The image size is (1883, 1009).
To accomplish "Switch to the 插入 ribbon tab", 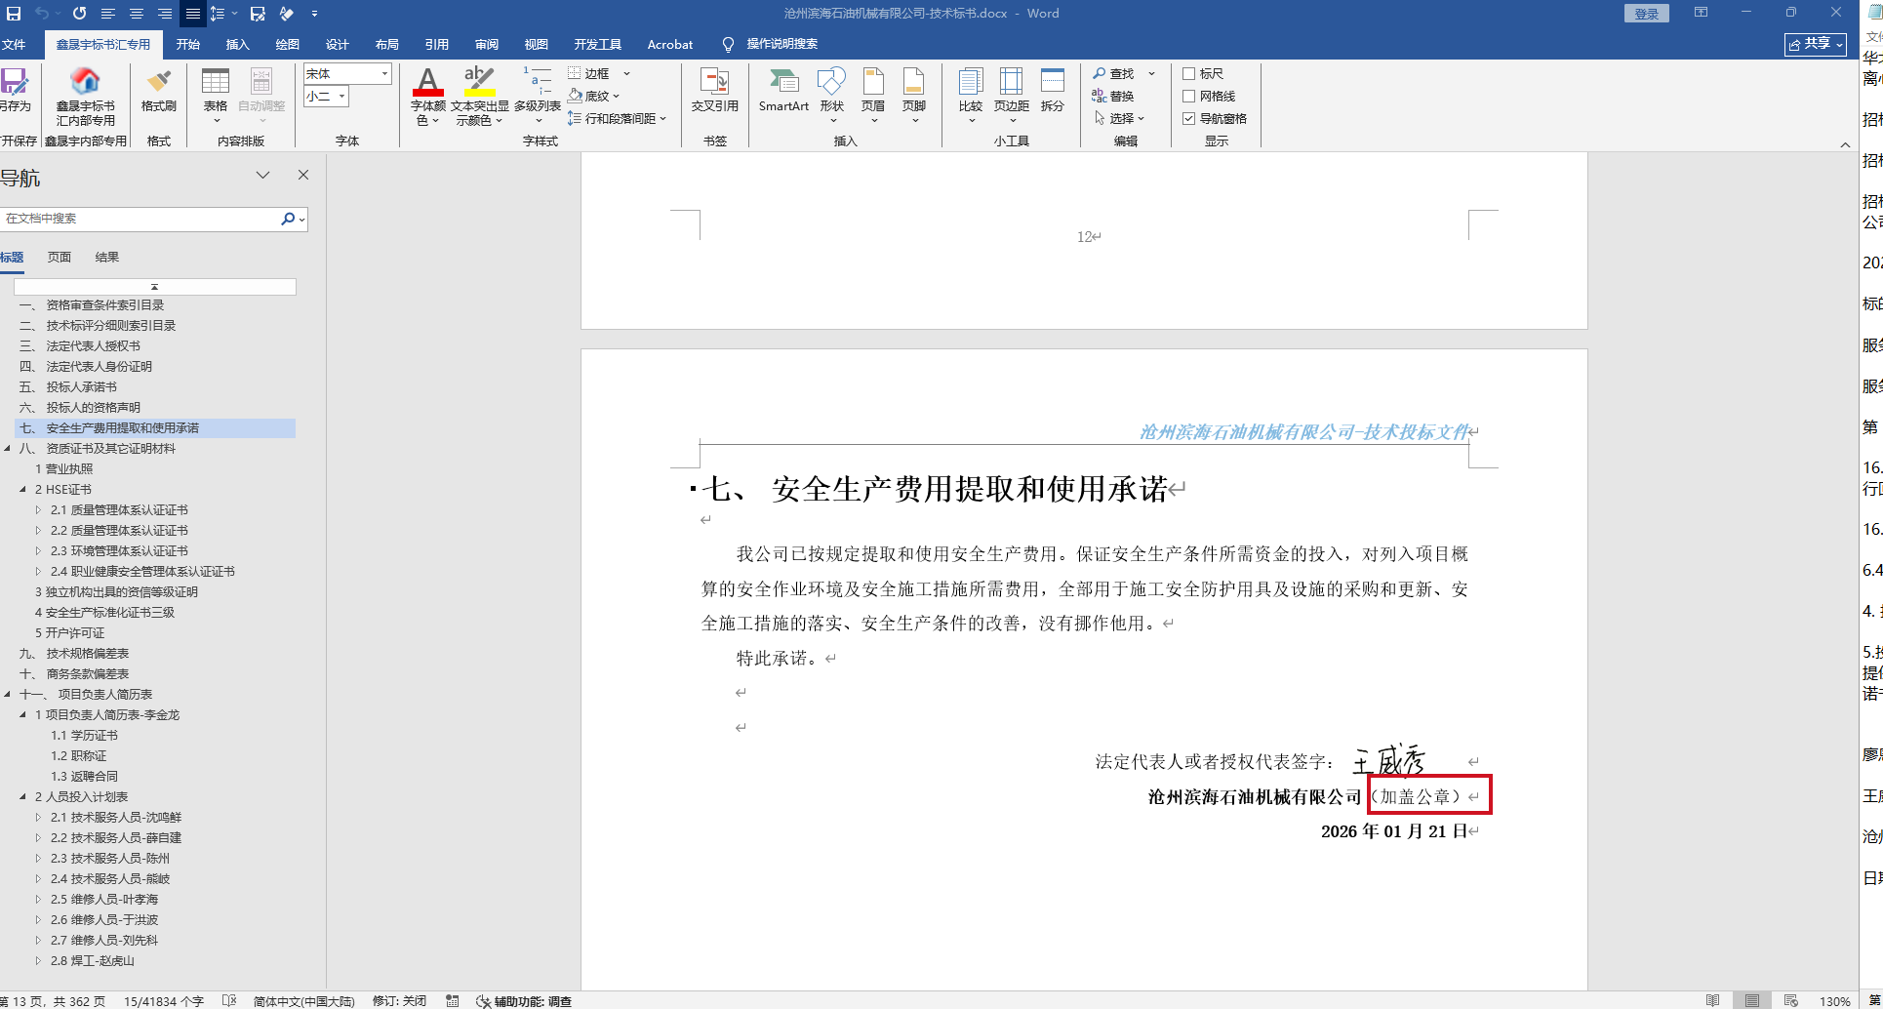I will (238, 45).
